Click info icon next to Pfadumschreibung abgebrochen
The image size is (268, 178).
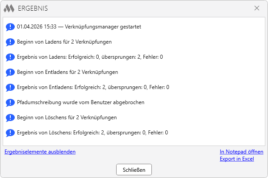click(10, 103)
